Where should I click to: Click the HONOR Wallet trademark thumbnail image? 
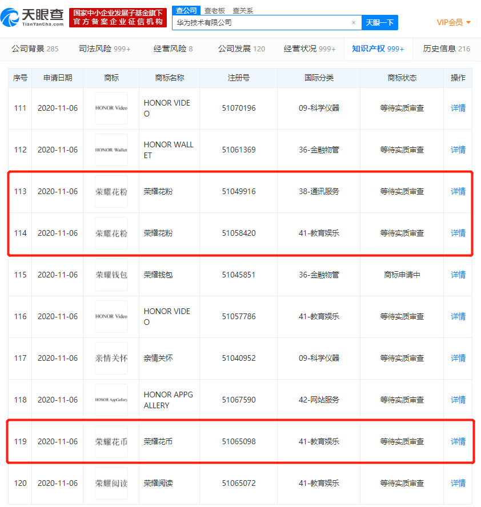[111, 150]
